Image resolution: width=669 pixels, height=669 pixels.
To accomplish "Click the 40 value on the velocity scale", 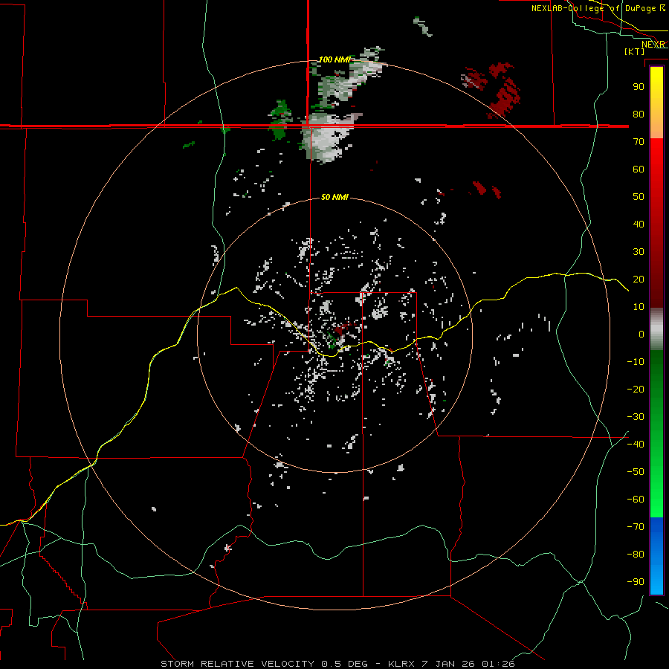I will click(639, 224).
